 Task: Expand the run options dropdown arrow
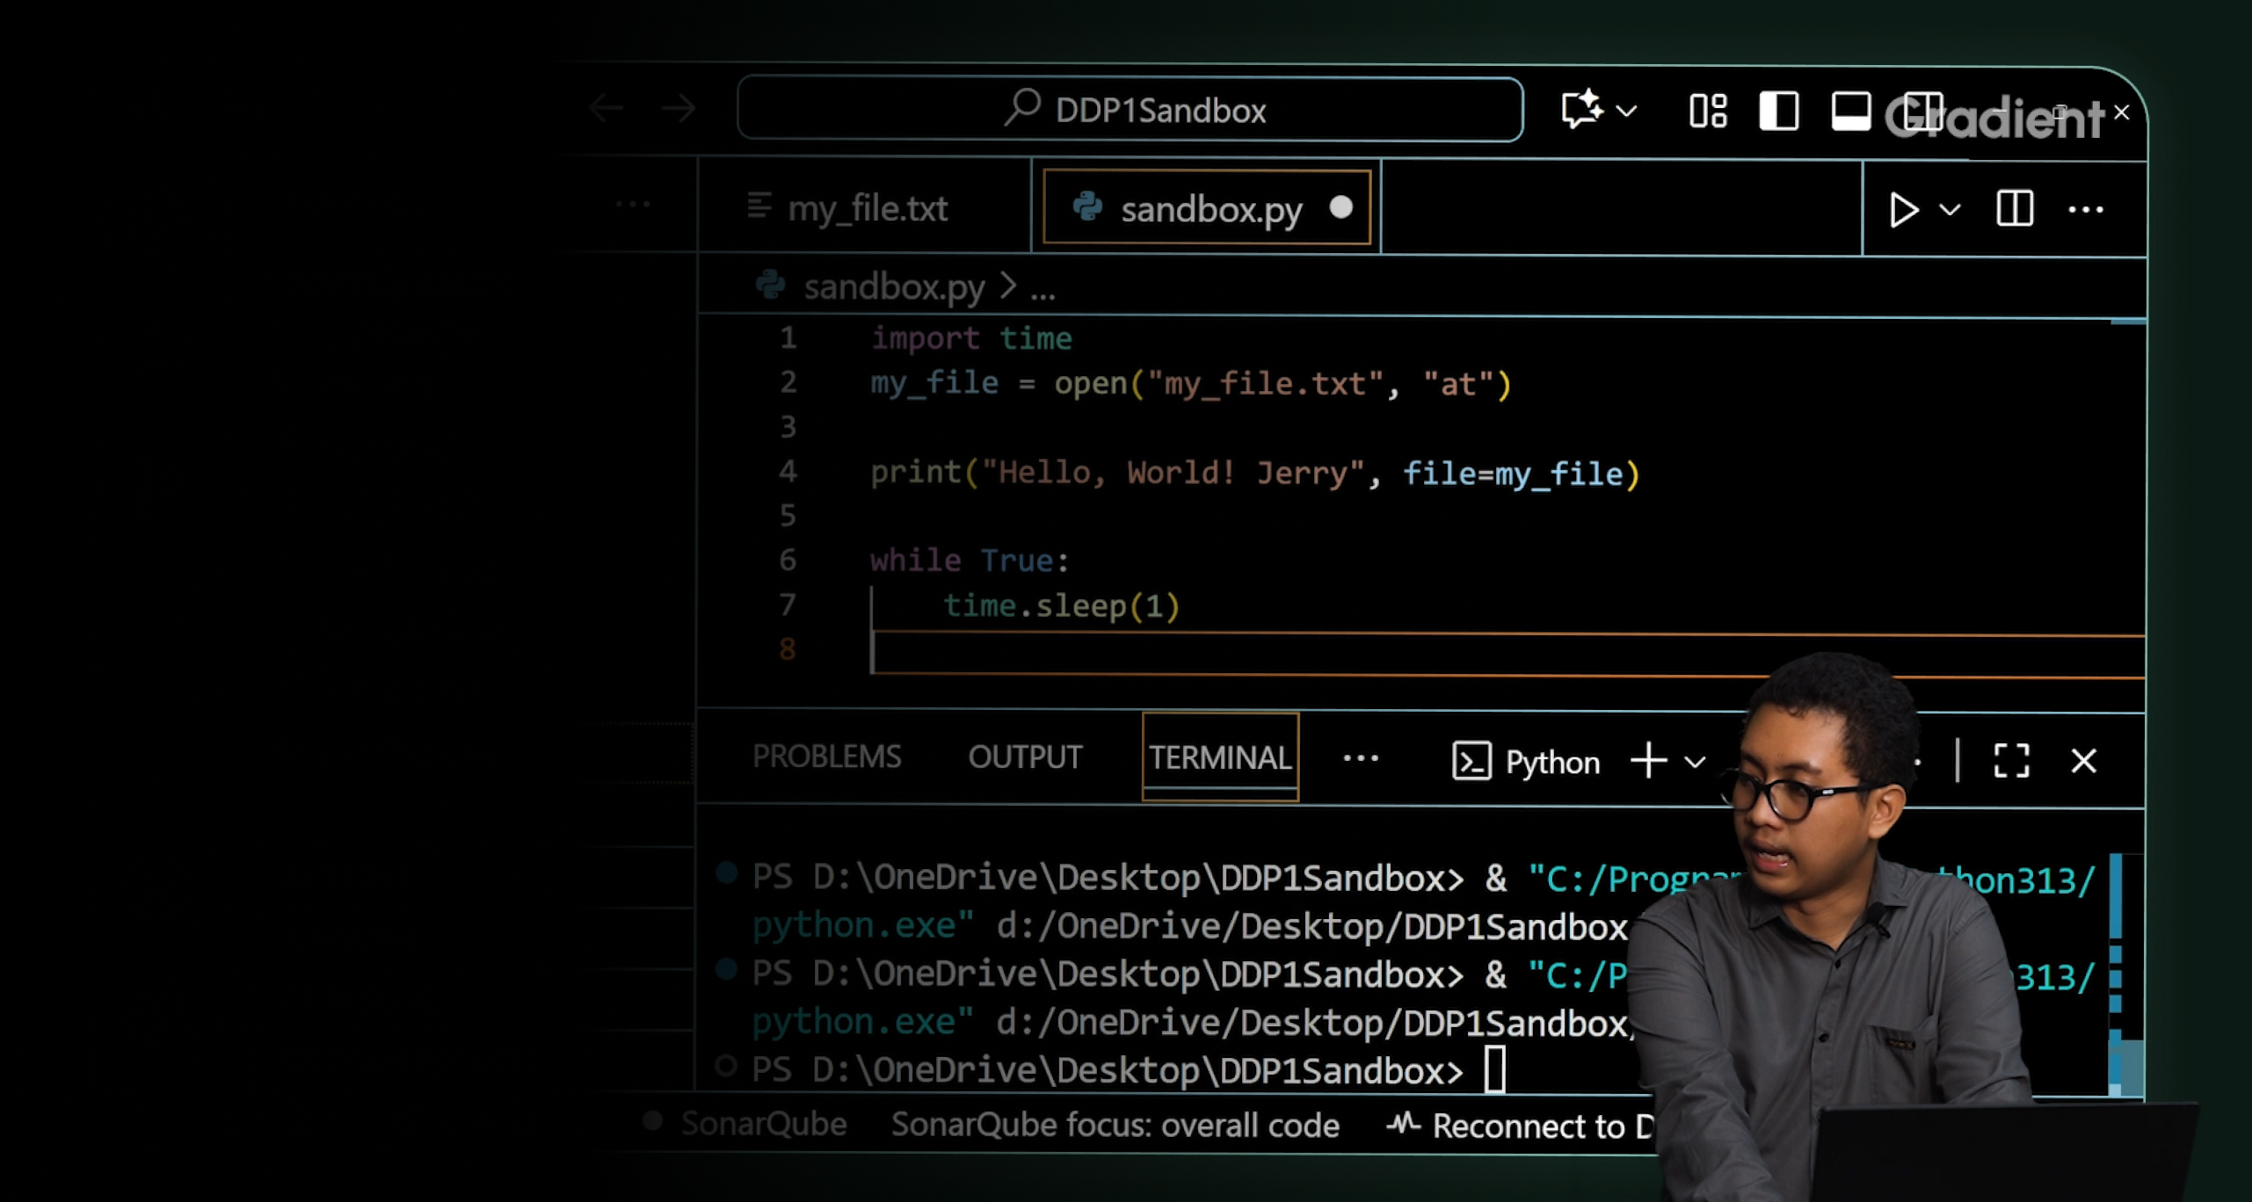pos(1950,210)
